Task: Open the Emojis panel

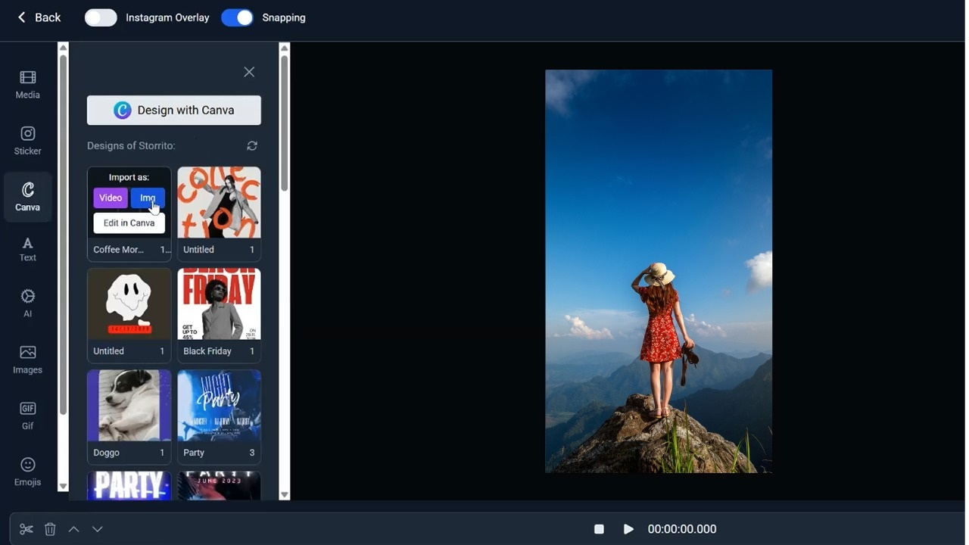Action: click(28, 472)
